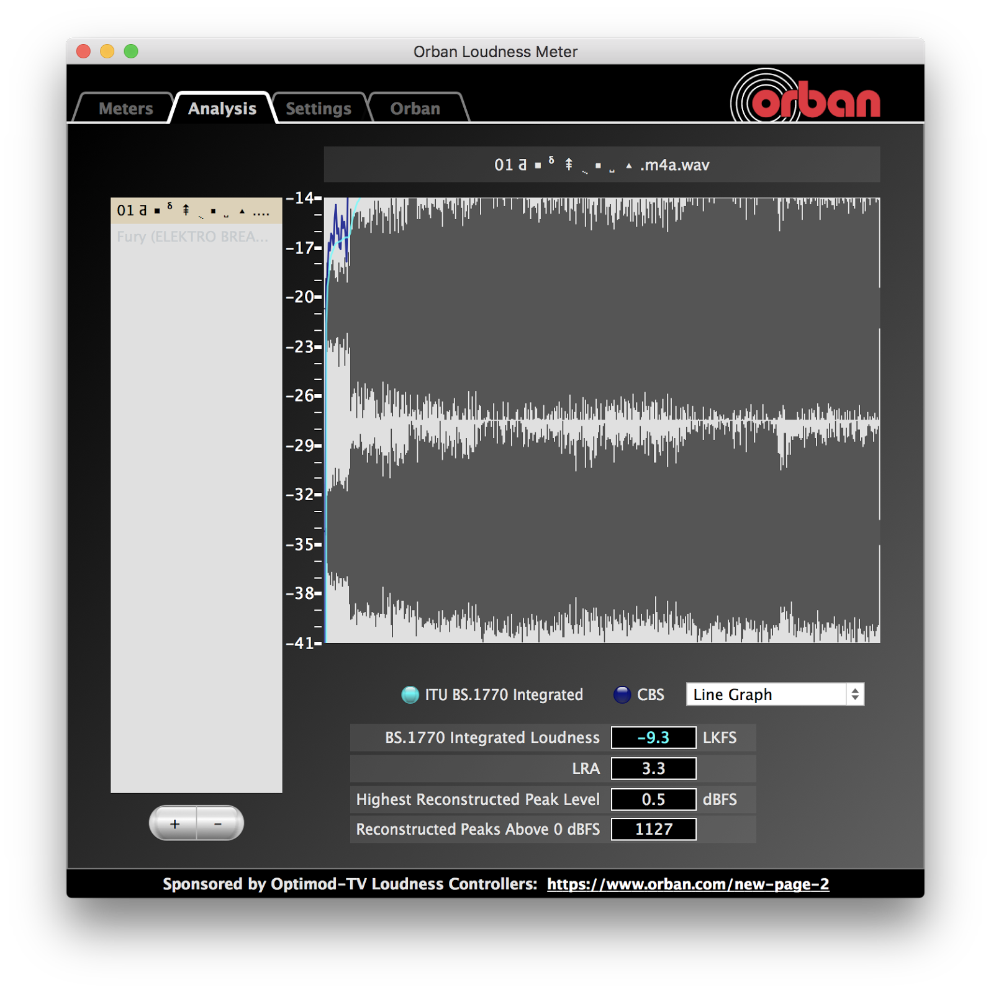Image resolution: width=991 pixels, height=993 pixels.
Task: Click the ITU BS.1770 Integrated legend label
Action: pyautogui.click(x=504, y=694)
